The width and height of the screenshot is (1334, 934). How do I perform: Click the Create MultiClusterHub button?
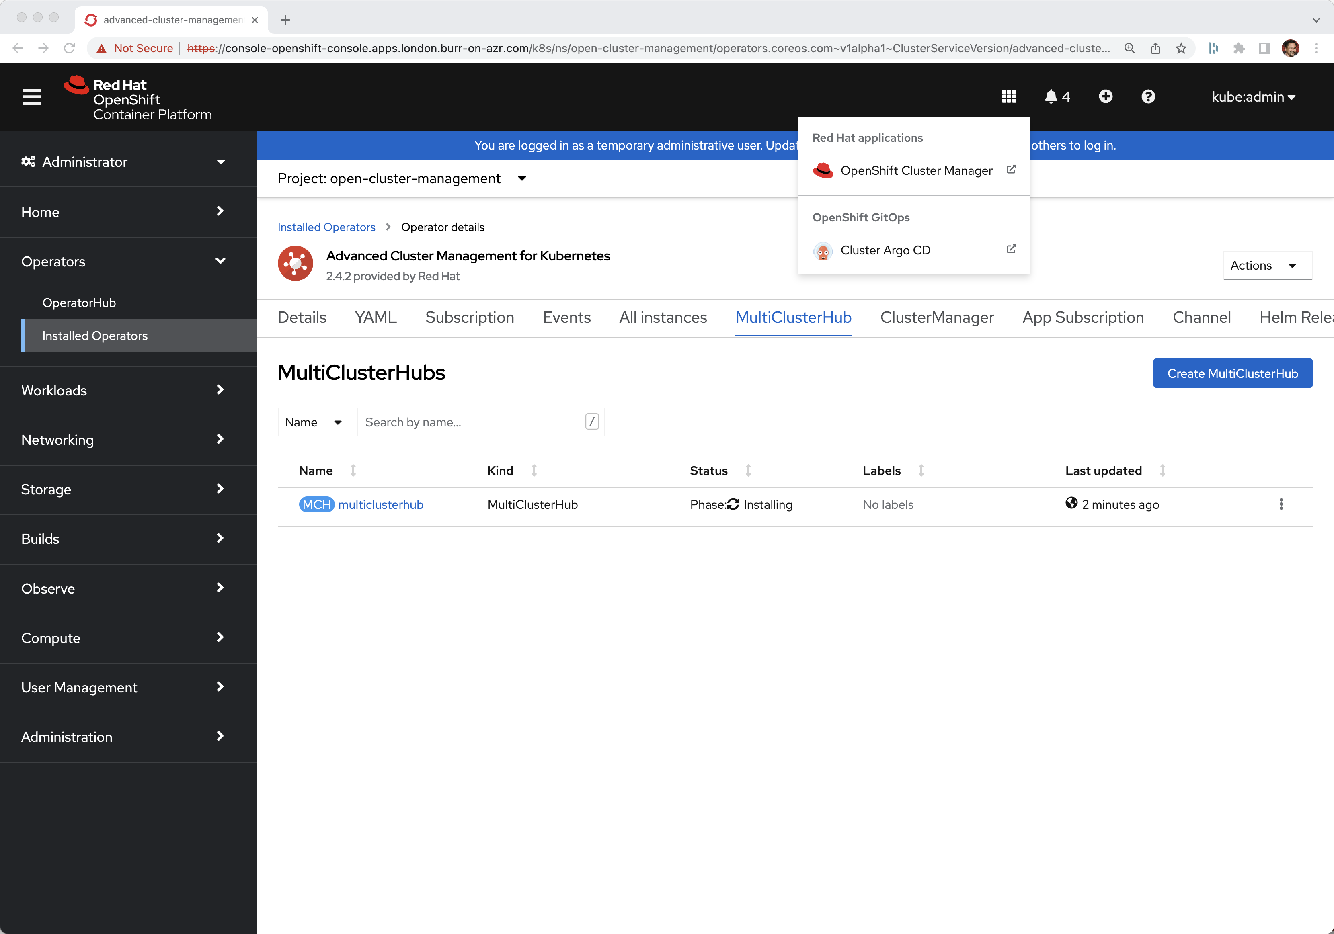click(1232, 373)
